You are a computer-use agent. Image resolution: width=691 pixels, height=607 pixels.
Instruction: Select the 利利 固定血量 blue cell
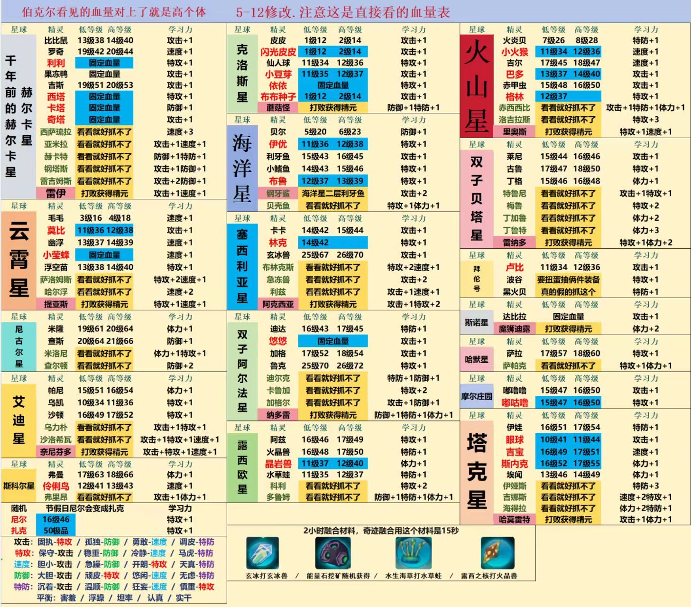(x=104, y=63)
